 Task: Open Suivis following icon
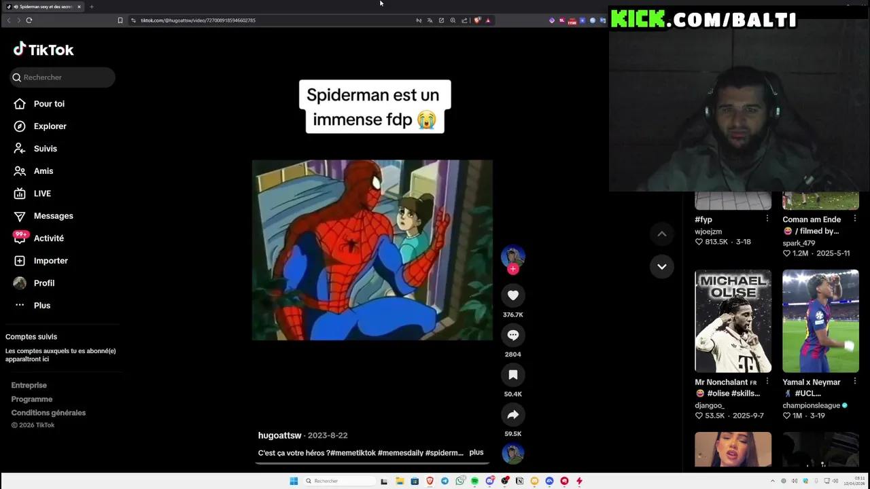point(20,149)
